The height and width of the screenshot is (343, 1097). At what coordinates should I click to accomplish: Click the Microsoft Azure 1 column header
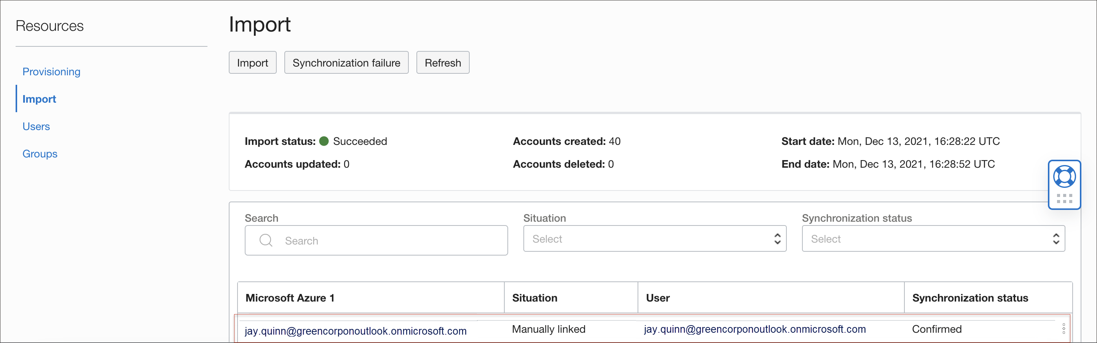coord(290,298)
